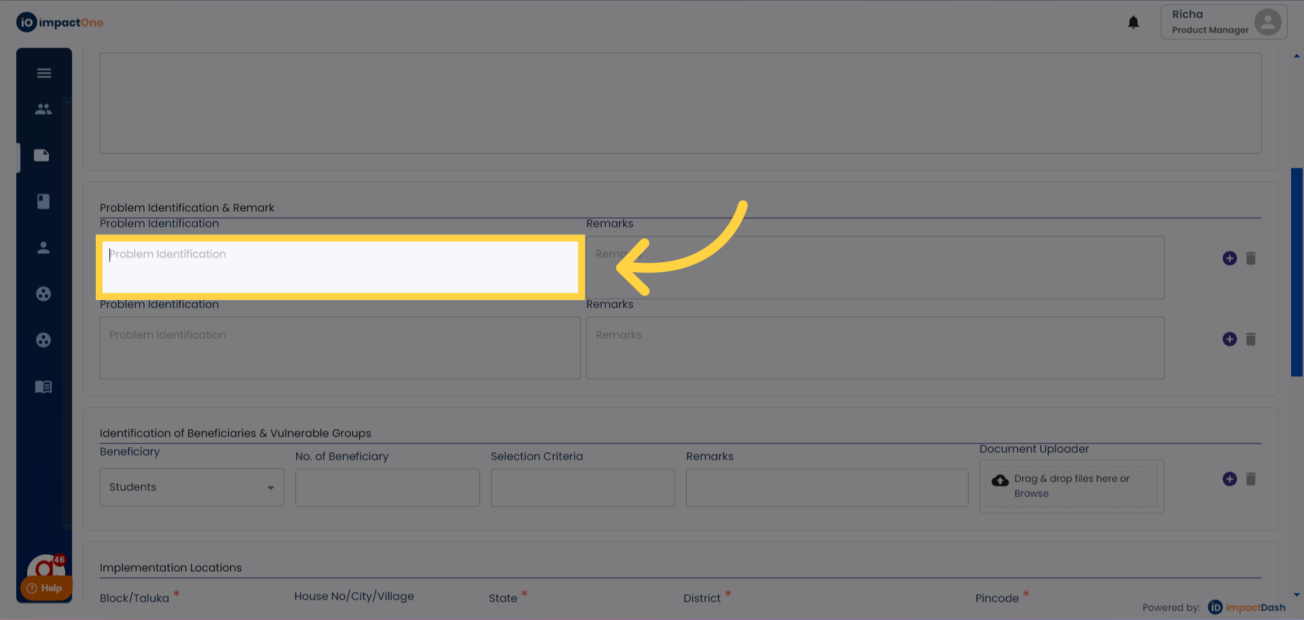The width and height of the screenshot is (1304, 620).
Task: Click 'Identification of Beneficiaries & Vulnerable Groups' heading
Action: tap(236, 433)
